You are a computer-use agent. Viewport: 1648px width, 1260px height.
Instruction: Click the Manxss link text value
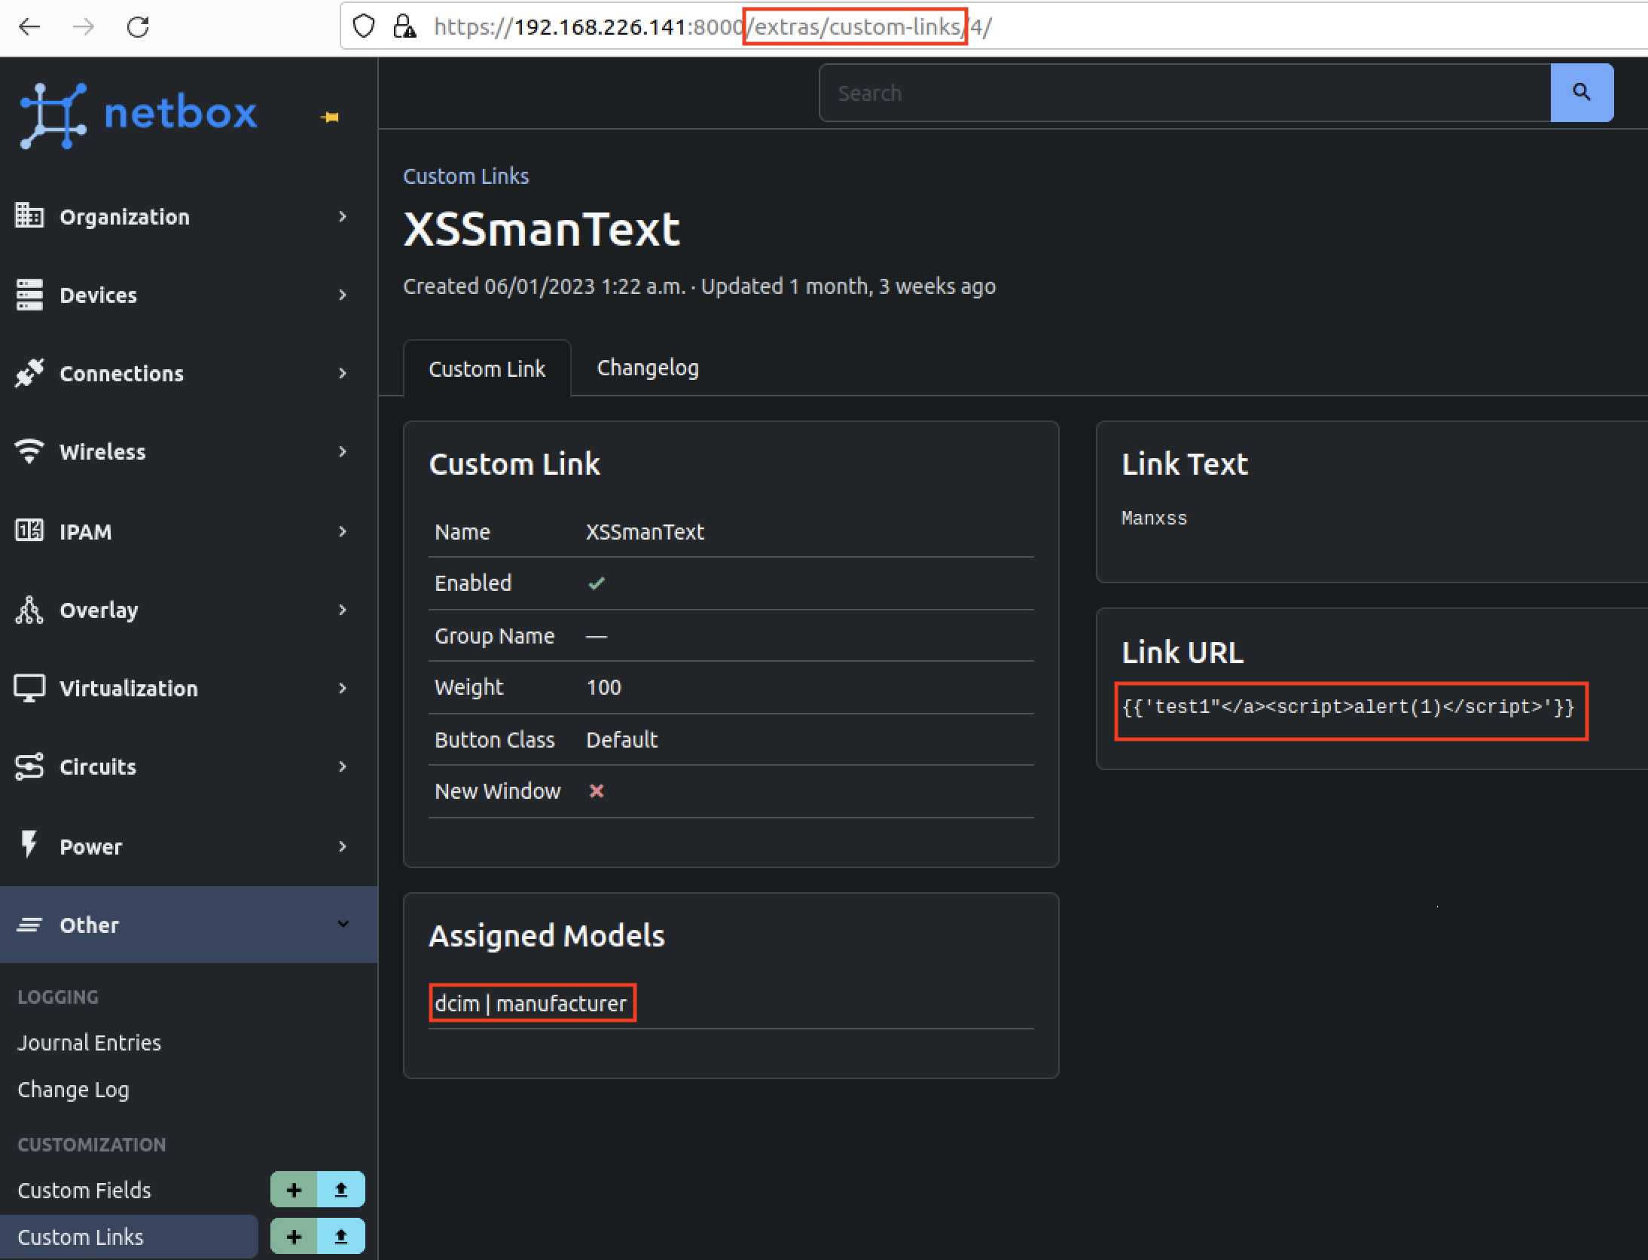(1154, 518)
